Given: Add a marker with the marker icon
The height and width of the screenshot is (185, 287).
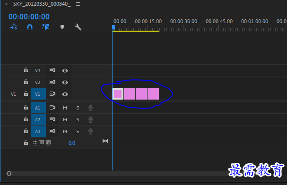Looking at the screenshot, I should point(62,27).
